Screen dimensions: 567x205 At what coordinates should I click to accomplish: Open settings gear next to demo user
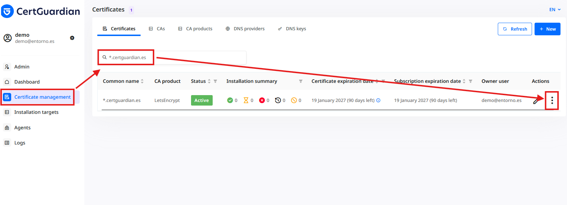72,38
